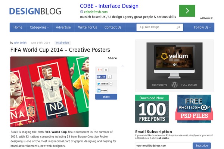Visit cobeisfresh.com link
The width and height of the screenshot is (224, 149).
[96, 12]
